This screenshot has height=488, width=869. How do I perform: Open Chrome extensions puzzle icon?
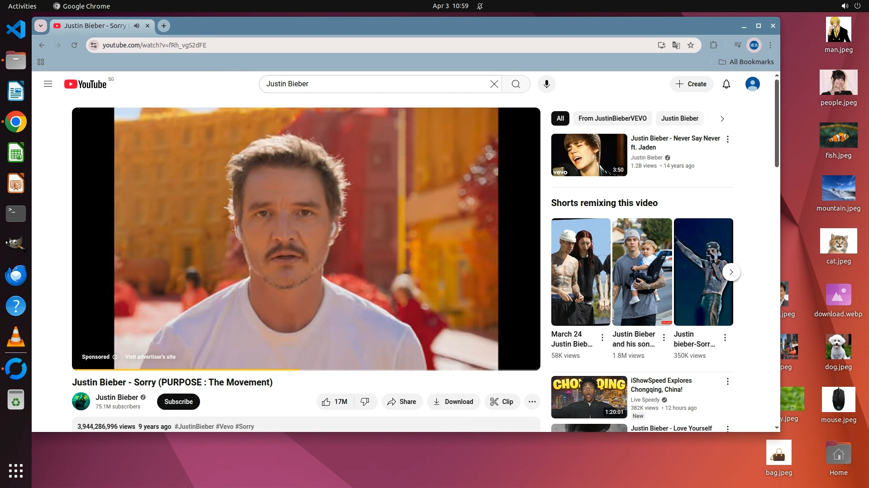click(714, 45)
